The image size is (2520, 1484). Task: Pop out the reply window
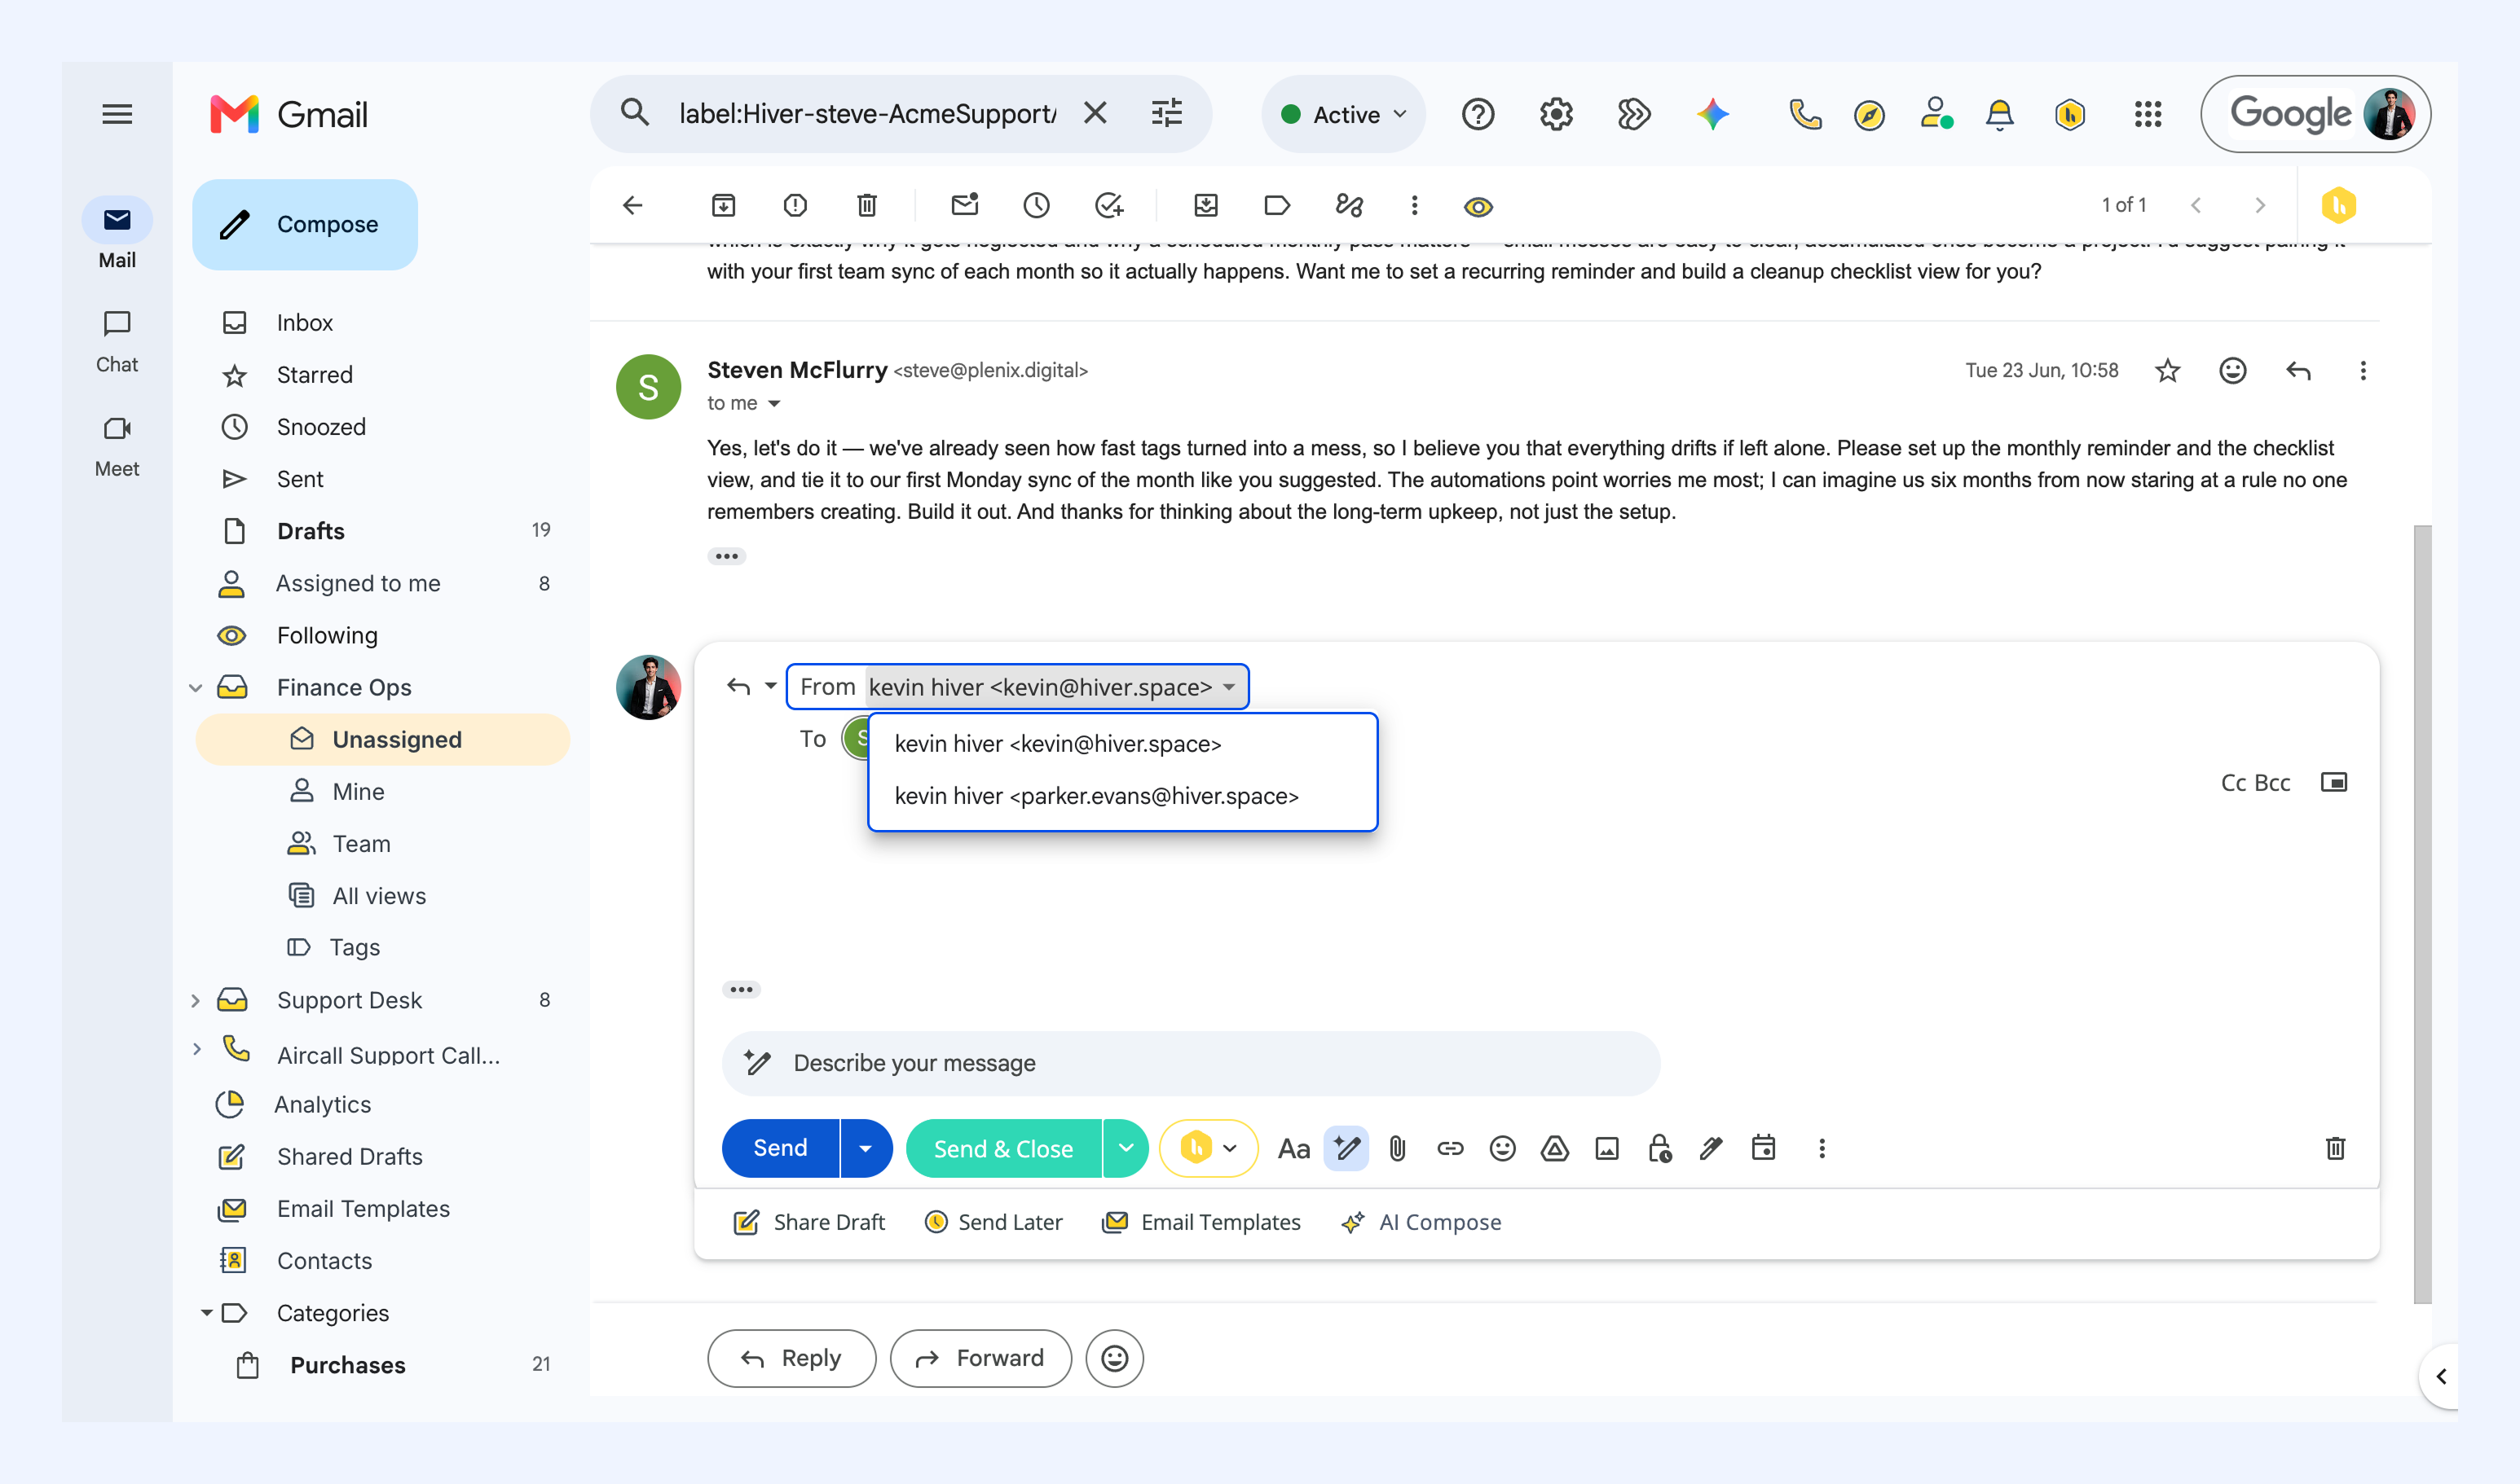(x=2334, y=782)
